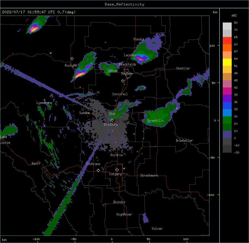Image resolution: width=249 pixels, height=243 pixels.
Task: Click the ThreeHills label
Action: (x=155, y=121)
